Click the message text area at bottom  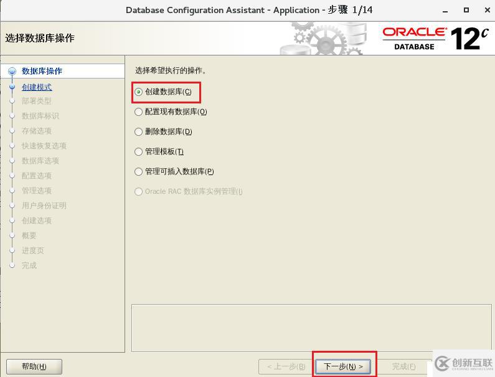311,328
